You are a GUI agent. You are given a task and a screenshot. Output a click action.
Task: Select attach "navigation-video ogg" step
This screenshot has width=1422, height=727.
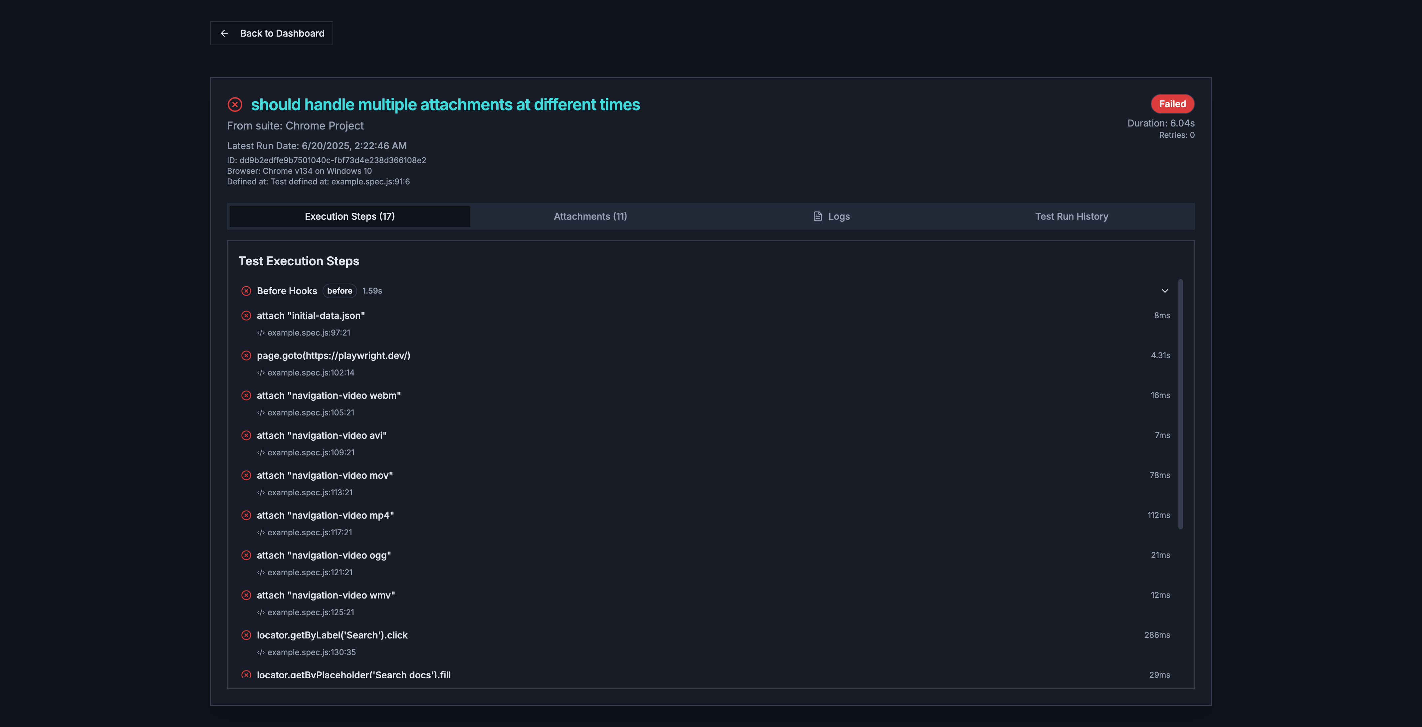point(324,555)
